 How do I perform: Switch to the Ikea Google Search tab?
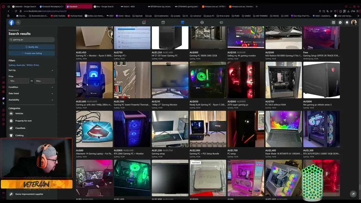(105, 6)
